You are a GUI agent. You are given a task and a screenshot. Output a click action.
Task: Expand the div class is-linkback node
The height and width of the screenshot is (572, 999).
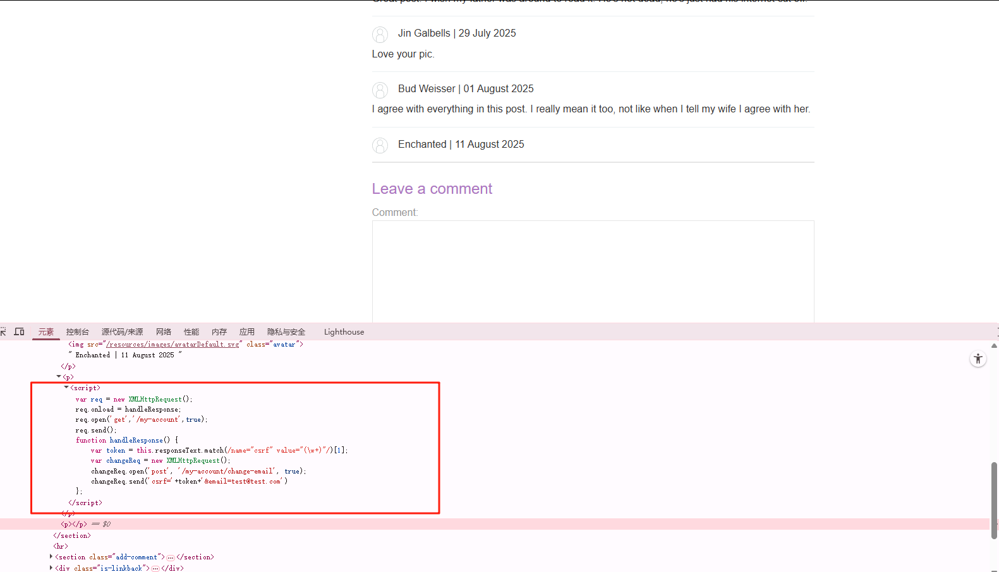click(x=51, y=568)
